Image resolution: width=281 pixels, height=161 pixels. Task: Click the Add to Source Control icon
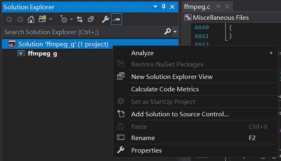coord(121,114)
